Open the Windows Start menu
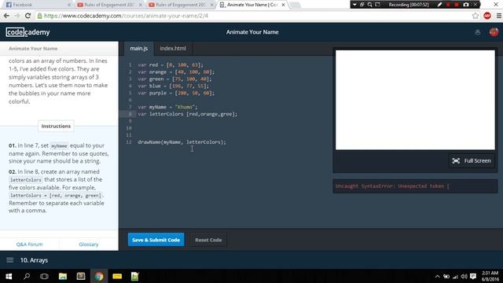503x283 pixels. pyautogui.click(x=9, y=276)
